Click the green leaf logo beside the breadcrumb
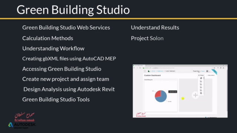237x133 pixels. (149, 71)
